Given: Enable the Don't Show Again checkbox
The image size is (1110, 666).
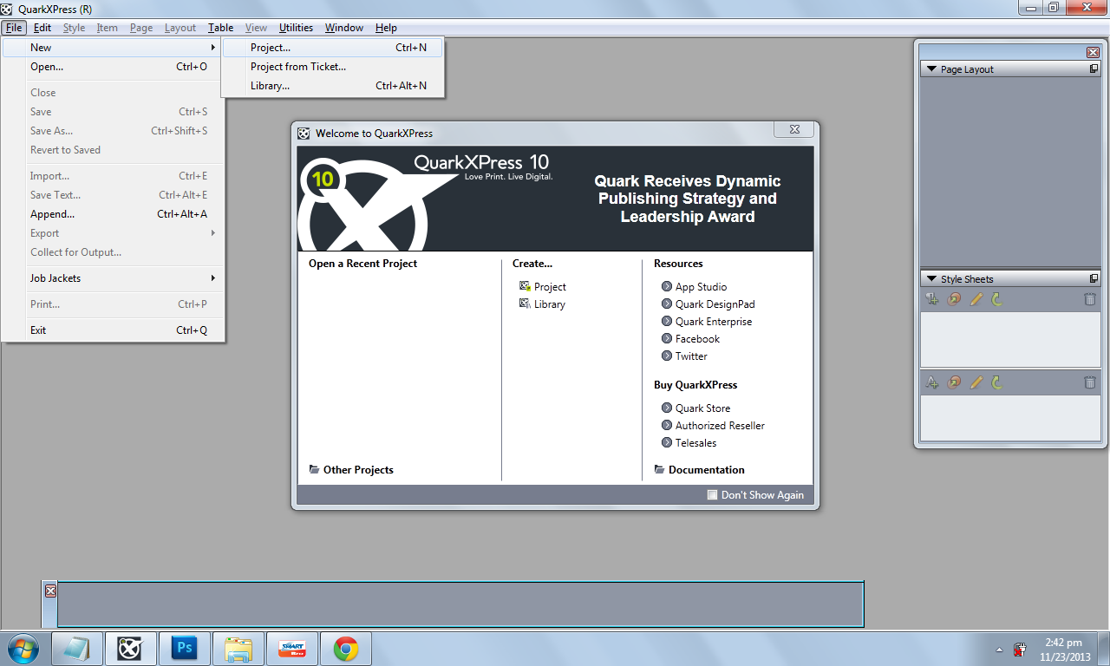Looking at the screenshot, I should coord(711,494).
